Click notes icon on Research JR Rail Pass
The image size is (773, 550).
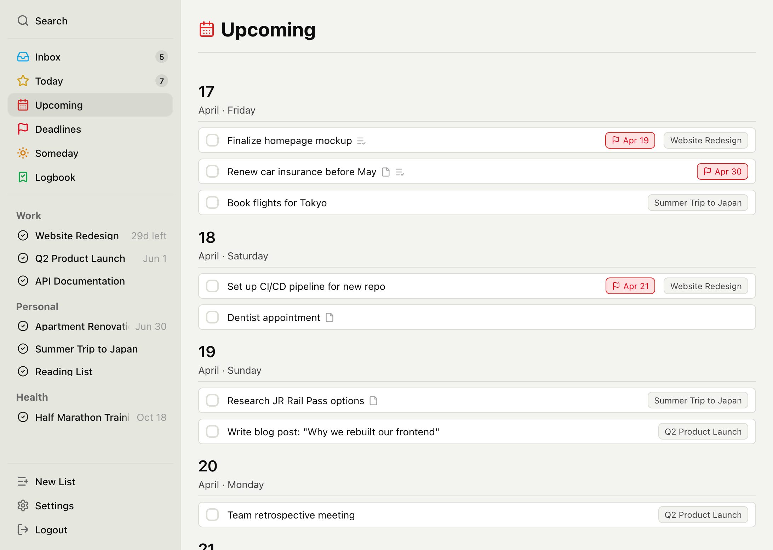[x=373, y=401]
